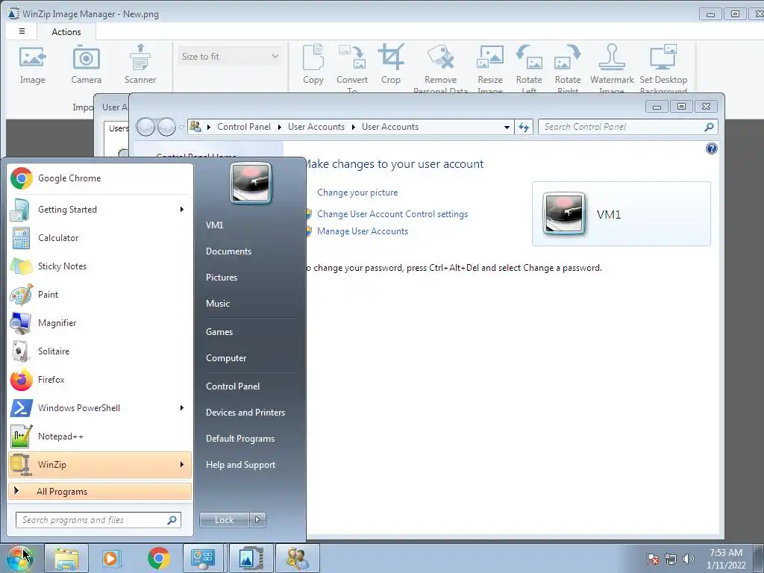
Task: Open WinZip hamburger menu
Action: 22,31
